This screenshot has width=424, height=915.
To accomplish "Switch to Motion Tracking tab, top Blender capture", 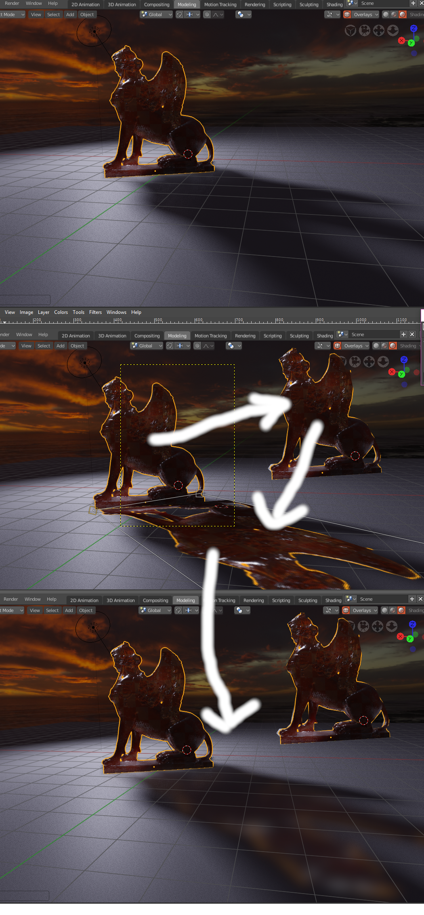I will click(220, 4).
